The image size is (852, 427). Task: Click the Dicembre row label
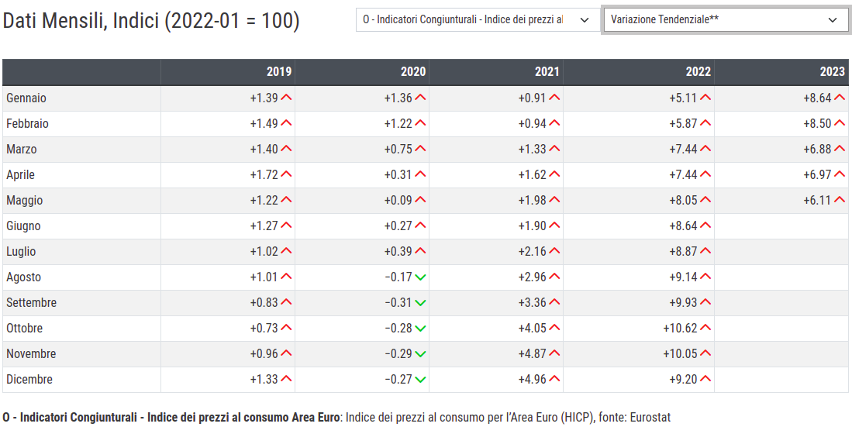pyautogui.click(x=29, y=380)
